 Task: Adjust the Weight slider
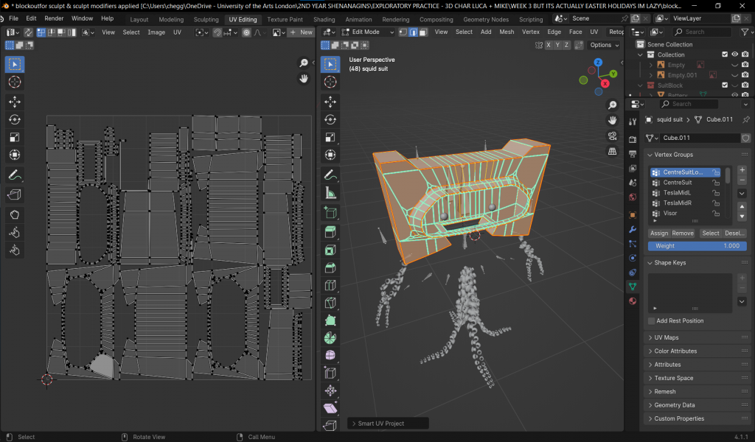point(697,246)
